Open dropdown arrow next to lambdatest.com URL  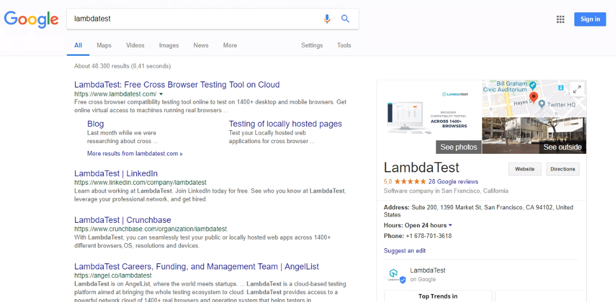click(x=161, y=94)
